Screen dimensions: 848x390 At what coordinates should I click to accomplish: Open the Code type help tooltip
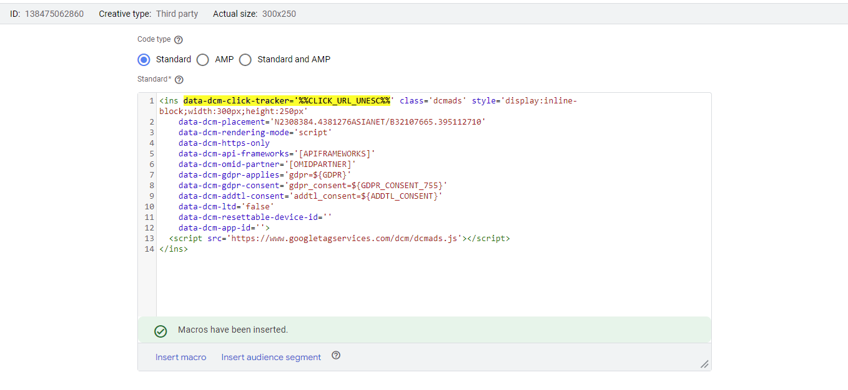[179, 39]
